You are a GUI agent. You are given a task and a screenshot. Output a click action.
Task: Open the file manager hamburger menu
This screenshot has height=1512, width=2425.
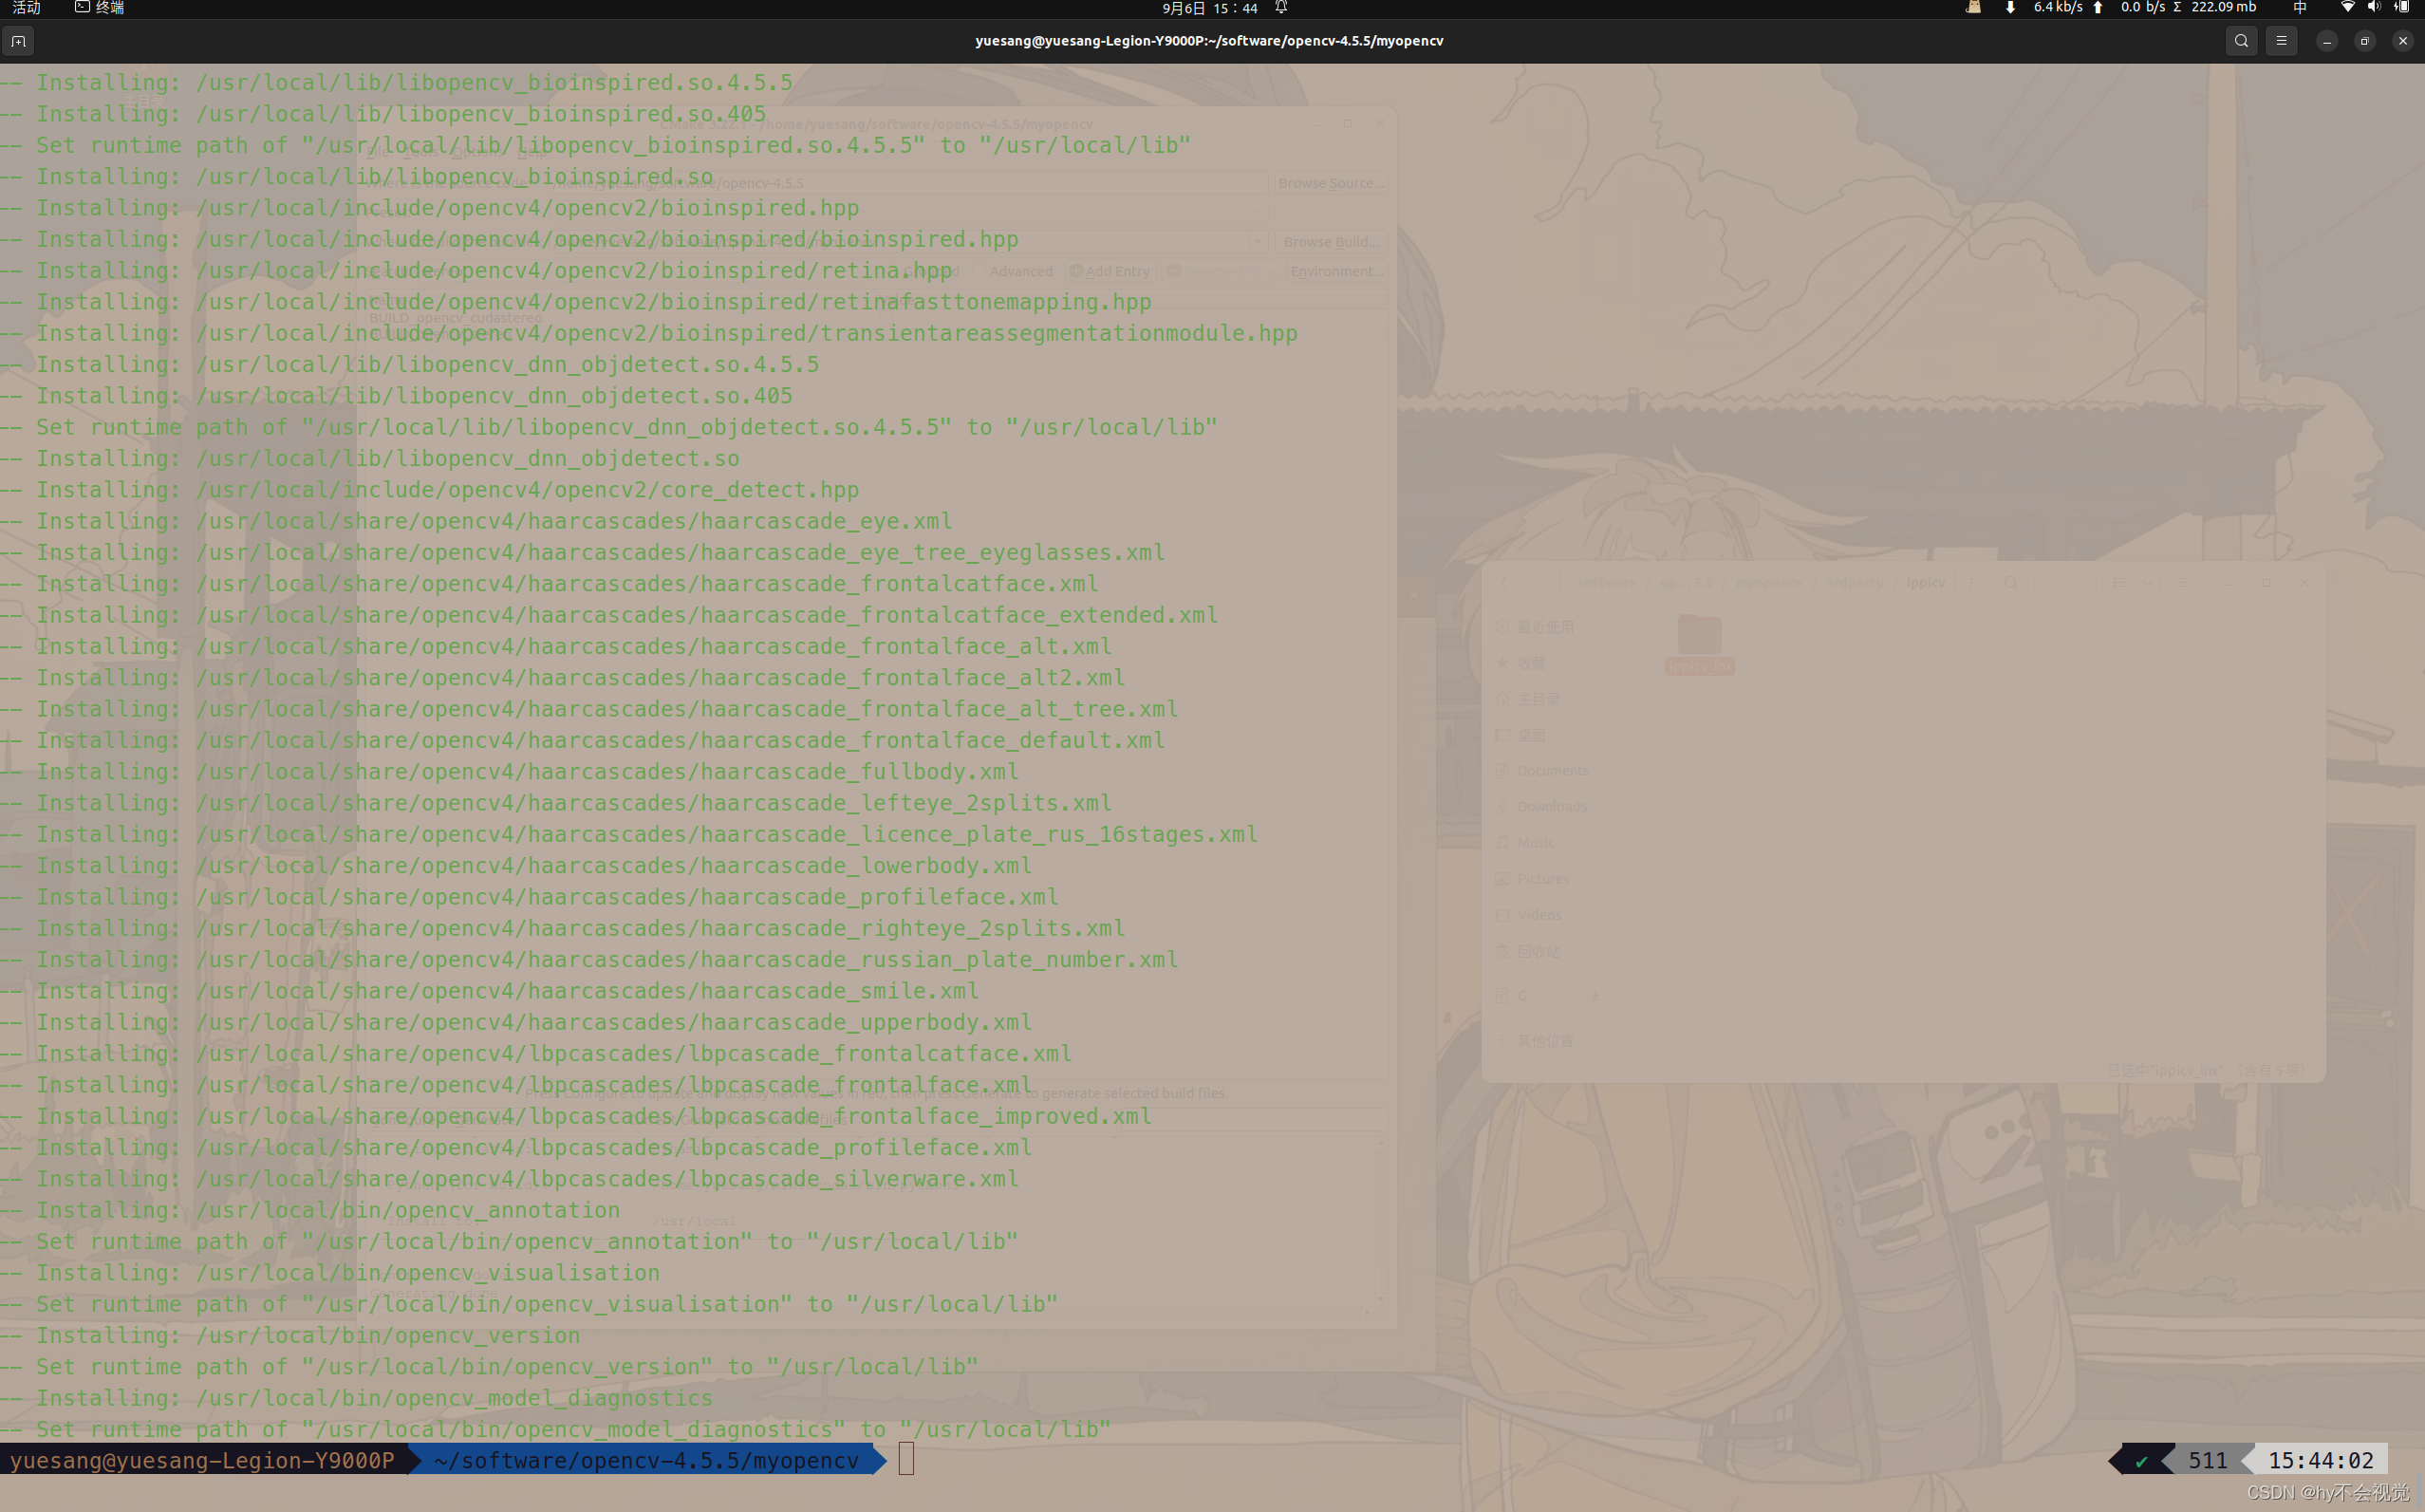point(2183,583)
